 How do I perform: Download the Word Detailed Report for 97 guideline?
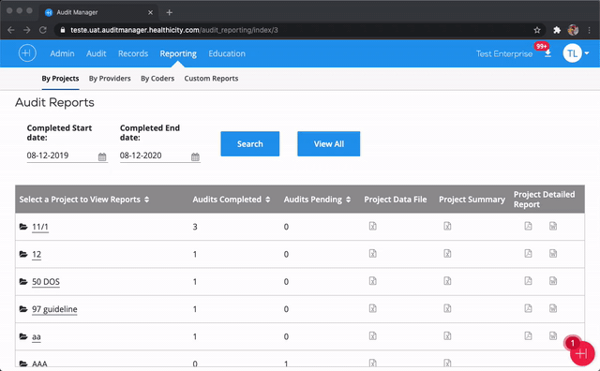pos(553,308)
